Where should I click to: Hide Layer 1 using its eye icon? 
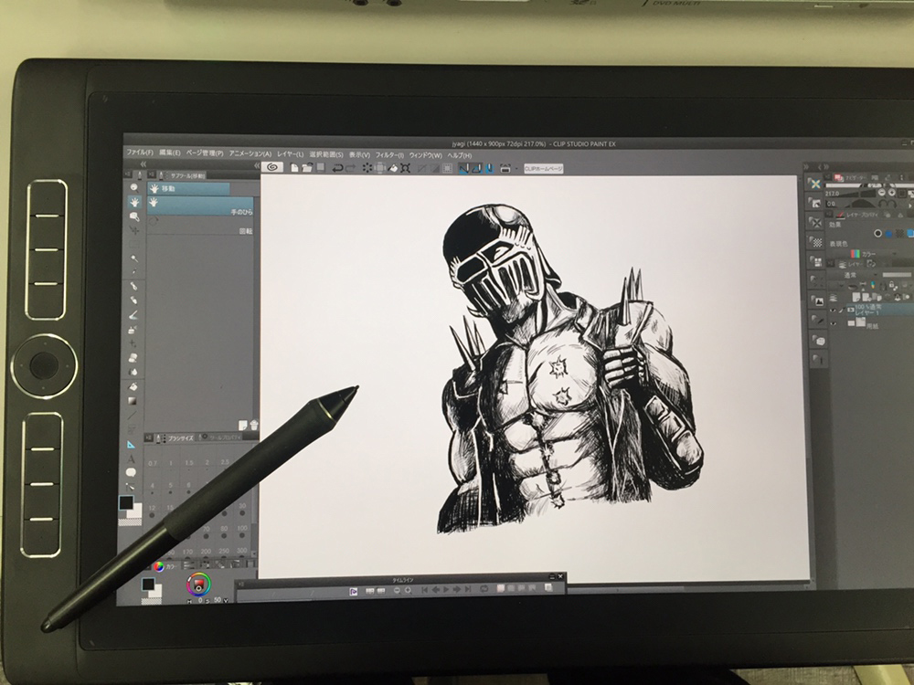click(831, 311)
